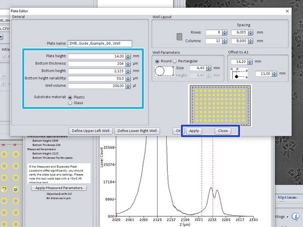Adjust the 14.20 offset to A1 spinner
Viewport: 303px width, 227px height.
point(250,62)
